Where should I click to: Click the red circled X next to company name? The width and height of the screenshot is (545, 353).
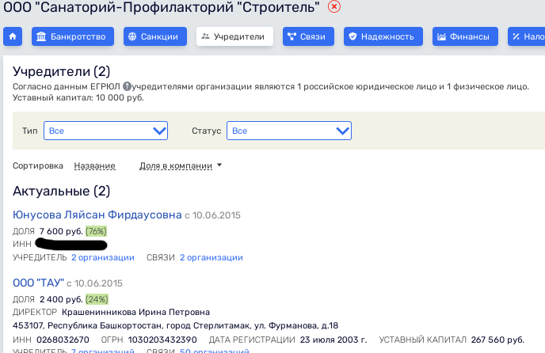(334, 6)
